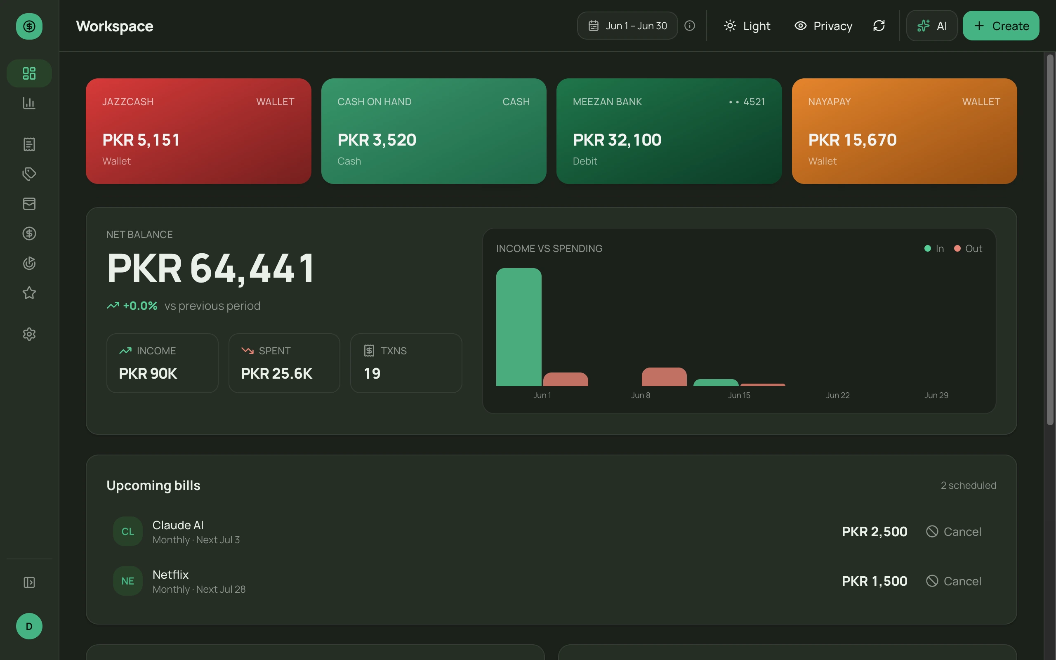This screenshot has height=660, width=1056.
Task: Click the Jun 1 green income bar
Action: pyautogui.click(x=519, y=327)
